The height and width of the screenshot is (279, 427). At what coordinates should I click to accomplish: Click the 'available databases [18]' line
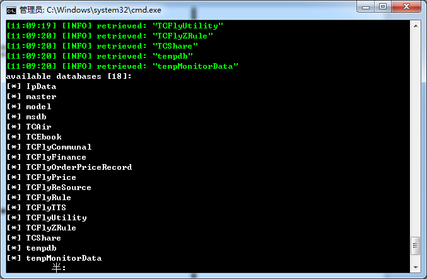[69, 76]
